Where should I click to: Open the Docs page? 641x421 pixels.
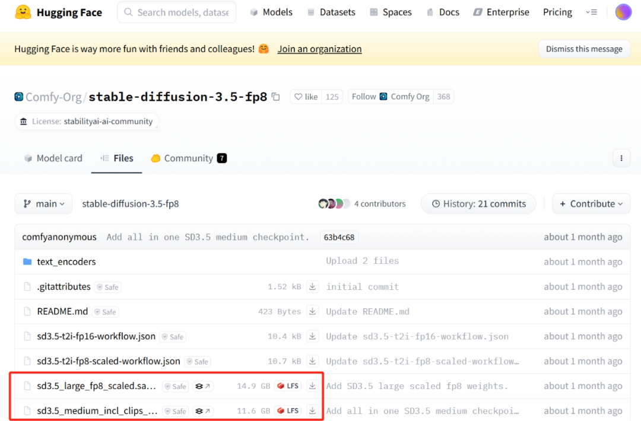(x=443, y=12)
